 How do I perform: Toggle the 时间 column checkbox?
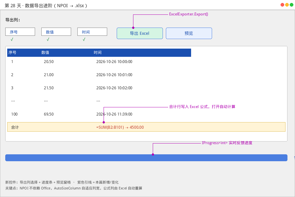tap(92, 32)
